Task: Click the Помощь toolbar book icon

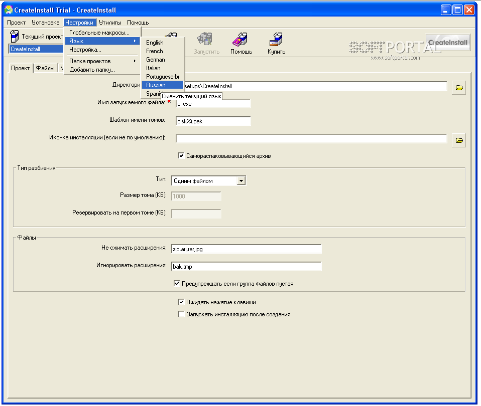Action: coord(239,39)
